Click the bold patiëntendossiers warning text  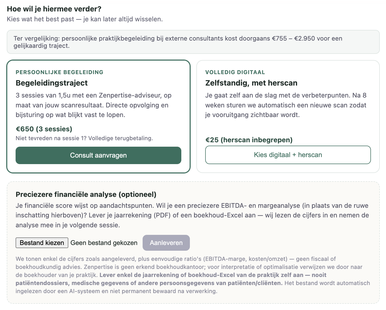pos(171,279)
